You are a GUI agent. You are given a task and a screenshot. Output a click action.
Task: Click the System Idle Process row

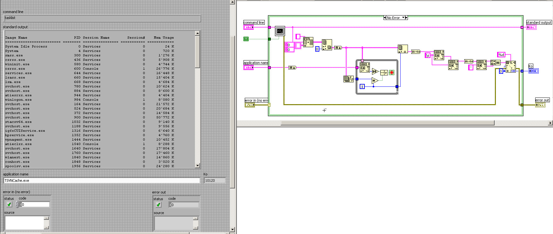(90, 47)
